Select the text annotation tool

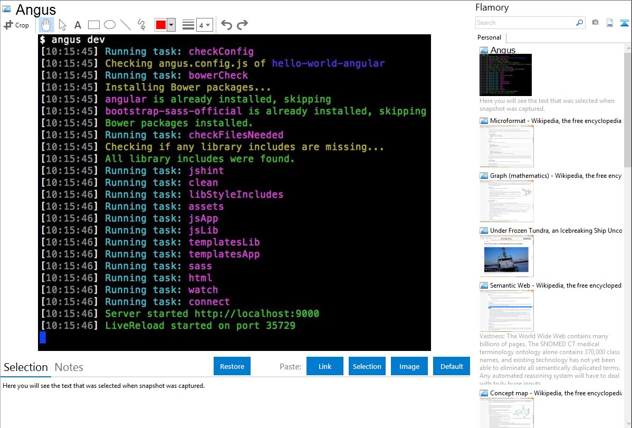pos(78,25)
